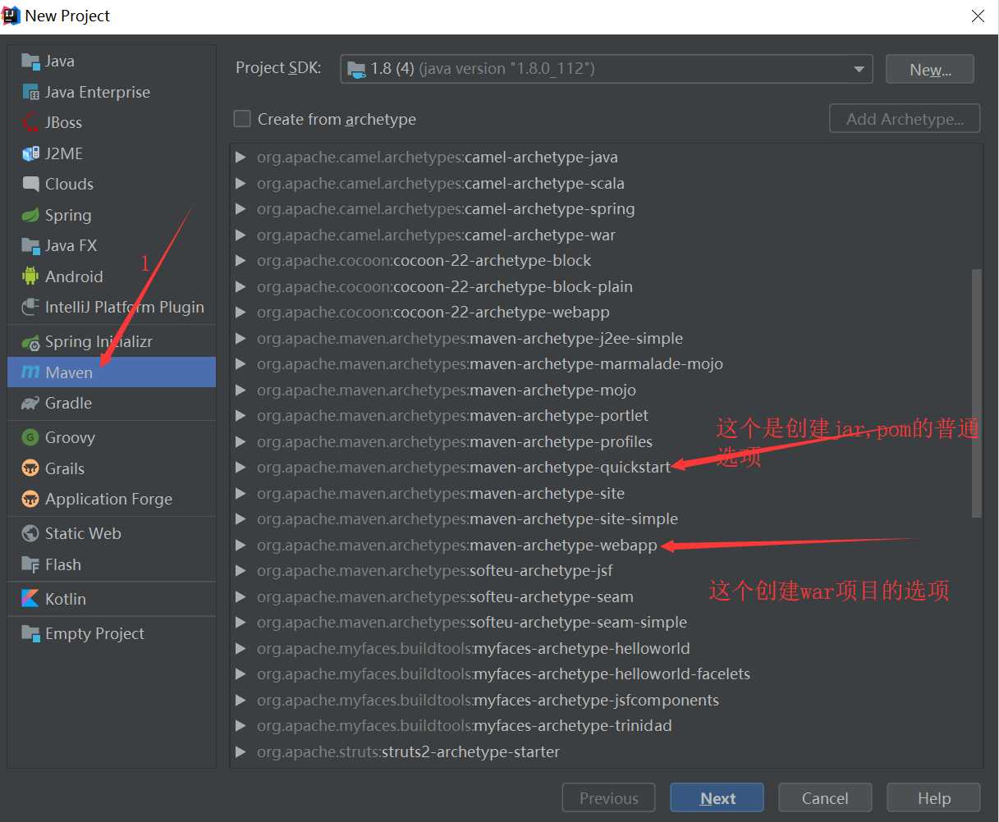
Task: Select Kotlin project type
Action: (x=112, y=599)
